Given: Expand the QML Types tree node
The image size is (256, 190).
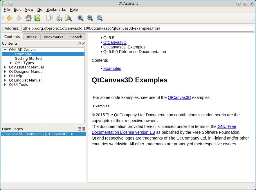Looking at the screenshot, I should tap(11, 63).
